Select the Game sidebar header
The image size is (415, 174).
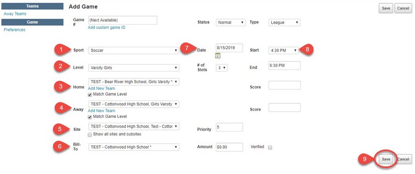32,22
